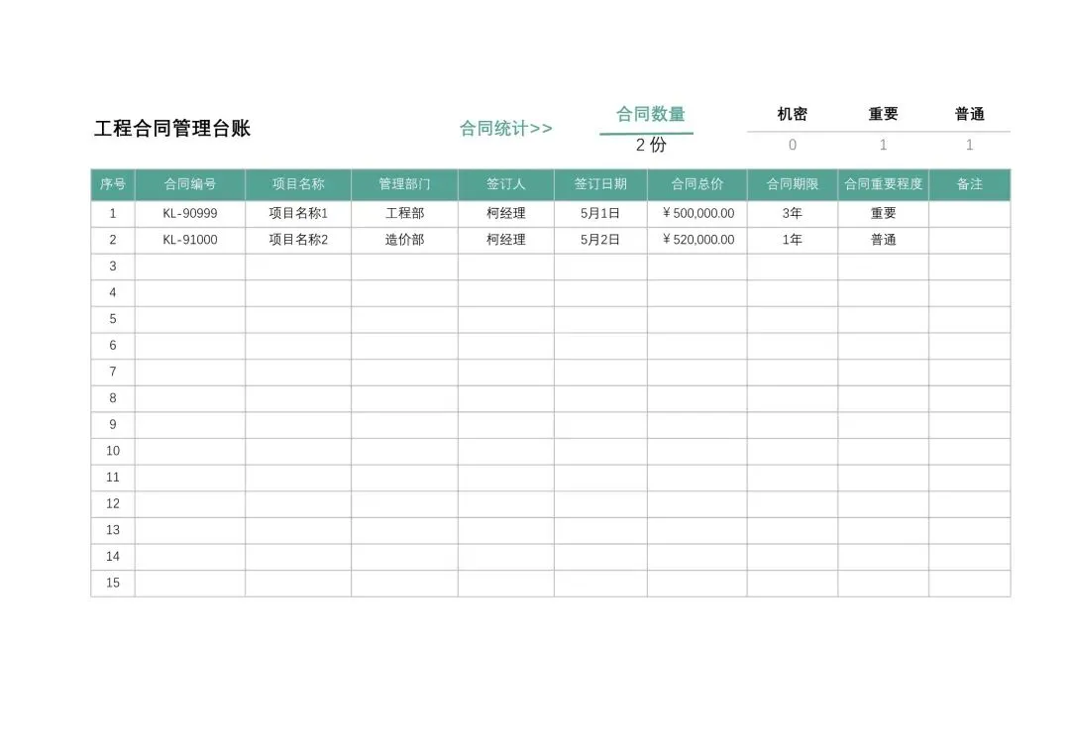Image resolution: width=1070 pixels, height=752 pixels.
Task: Select serial number cell 15
Action: pos(113,584)
